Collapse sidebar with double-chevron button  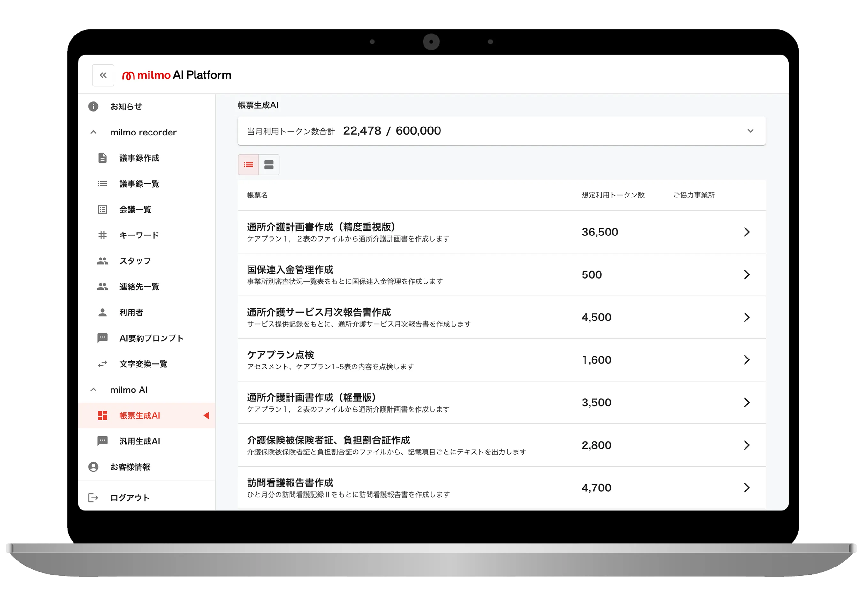(103, 75)
